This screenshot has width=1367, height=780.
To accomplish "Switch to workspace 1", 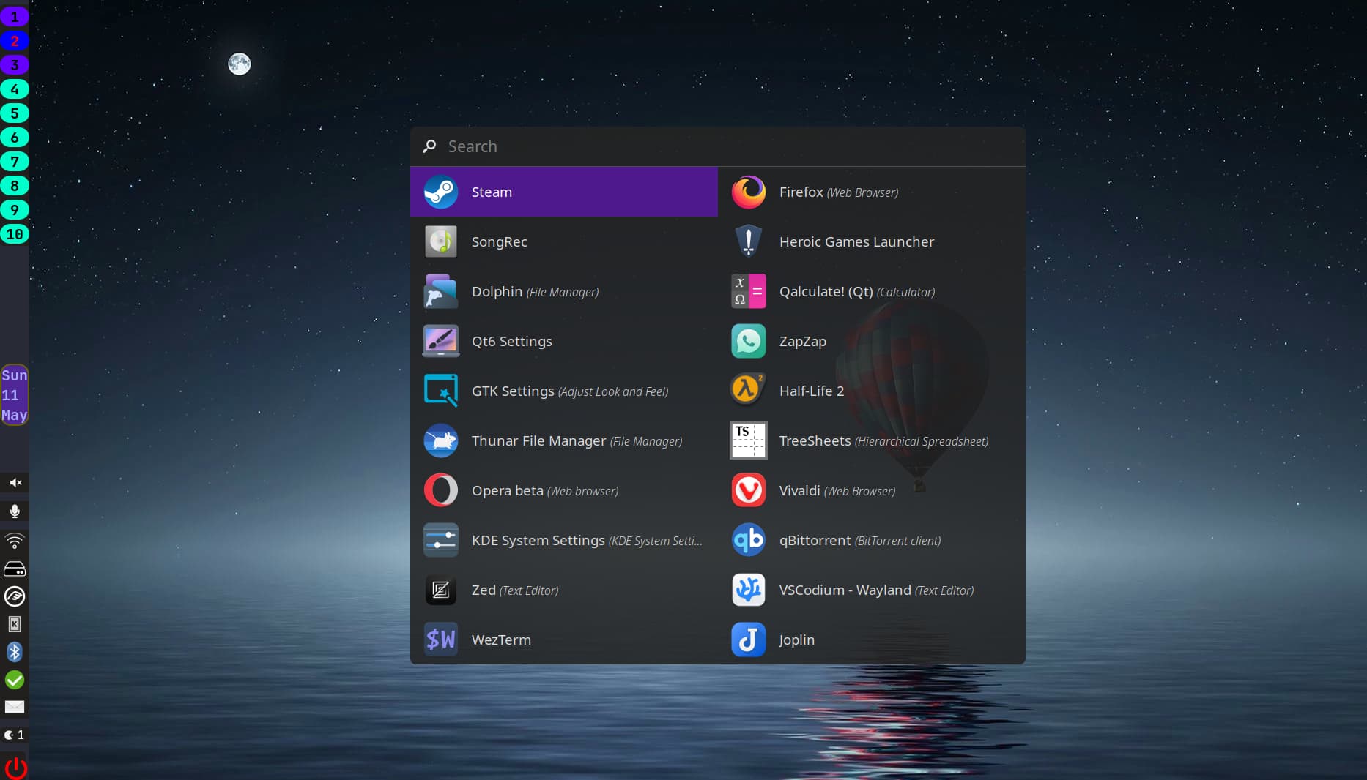I will 15,17.
